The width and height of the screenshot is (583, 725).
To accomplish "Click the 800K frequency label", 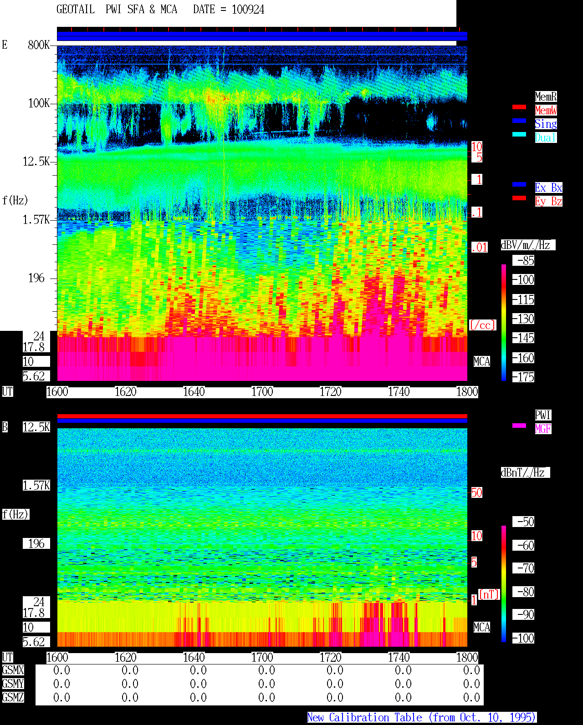I will 39,45.
